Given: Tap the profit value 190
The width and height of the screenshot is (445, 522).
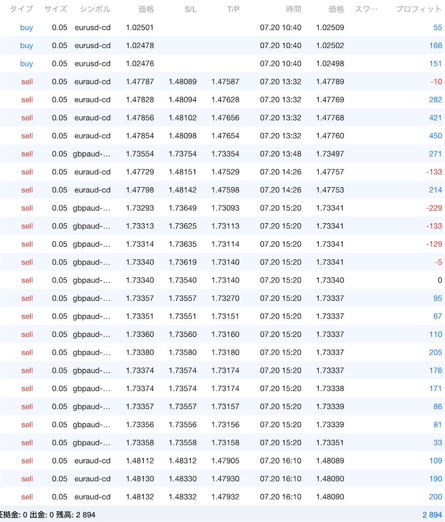Looking at the screenshot, I should pos(436,479).
